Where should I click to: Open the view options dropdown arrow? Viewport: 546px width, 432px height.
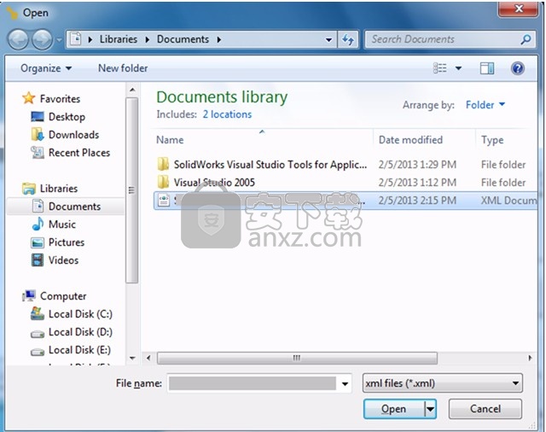(459, 68)
